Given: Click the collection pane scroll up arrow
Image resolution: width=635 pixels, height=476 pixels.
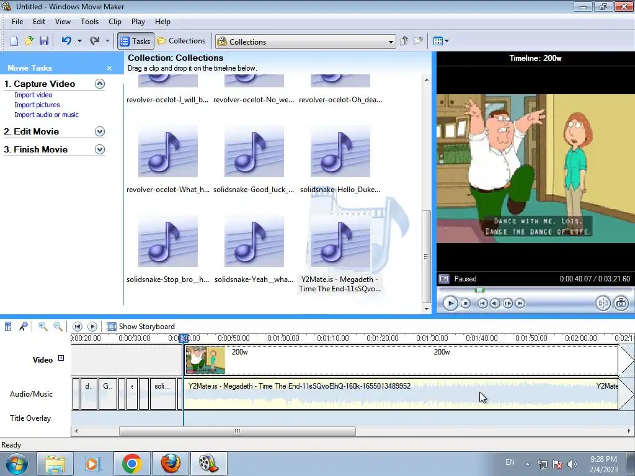Looking at the screenshot, I should pos(427,80).
